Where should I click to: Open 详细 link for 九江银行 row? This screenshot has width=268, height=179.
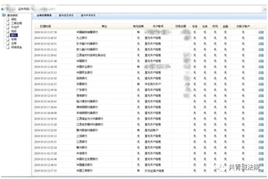[261, 38]
